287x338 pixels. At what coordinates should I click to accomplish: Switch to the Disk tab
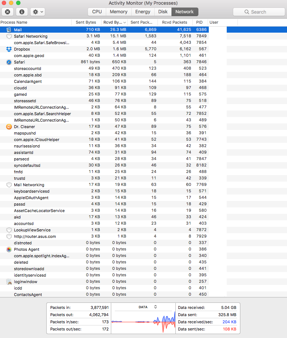[163, 12]
